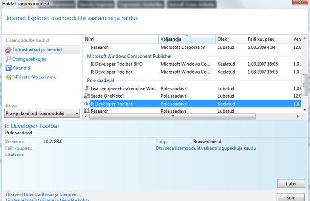The height and width of the screenshot is (201, 310).
Task: Sort by the Väljaandja column header
Action: pyautogui.click(x=187, y=39)
